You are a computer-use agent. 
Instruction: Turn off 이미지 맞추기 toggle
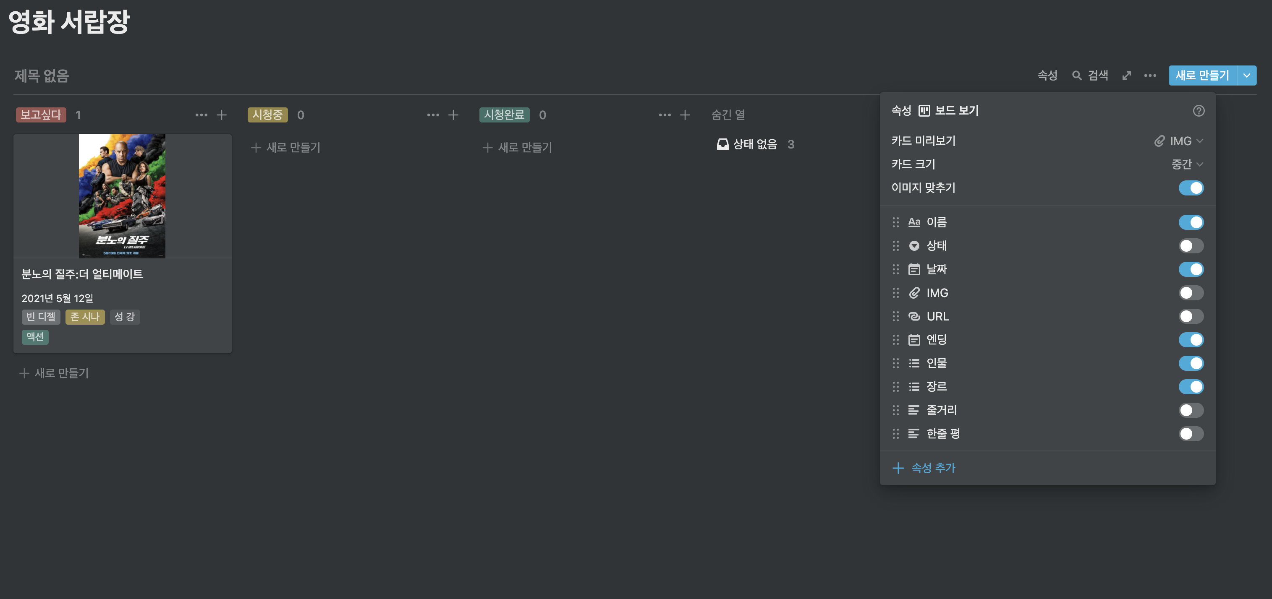(x=1191, y=188)
